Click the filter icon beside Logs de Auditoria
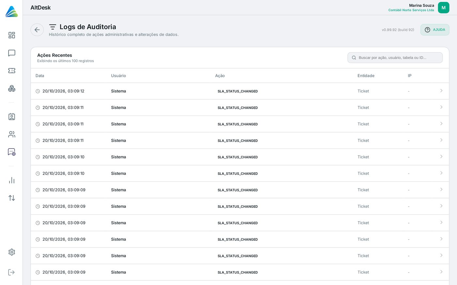Image resolution: width=457 pixels, height=285 pixels. click(x=53, y=27)
